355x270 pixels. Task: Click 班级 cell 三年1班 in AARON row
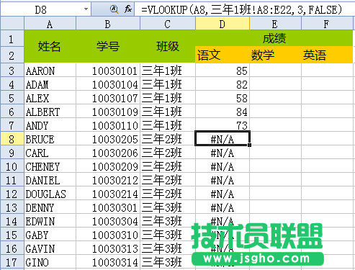pyautogui.click(x=168, y=71)
